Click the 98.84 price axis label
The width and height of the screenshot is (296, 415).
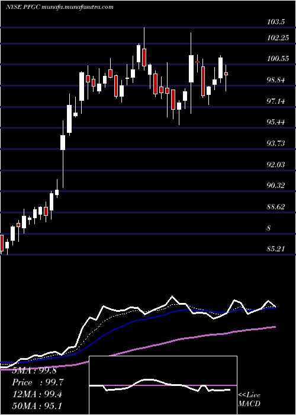coord(276,80)
